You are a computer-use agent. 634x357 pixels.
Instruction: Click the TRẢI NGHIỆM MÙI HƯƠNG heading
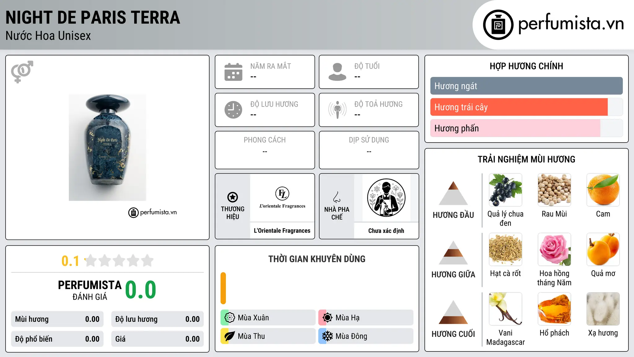tap(526, 159)
